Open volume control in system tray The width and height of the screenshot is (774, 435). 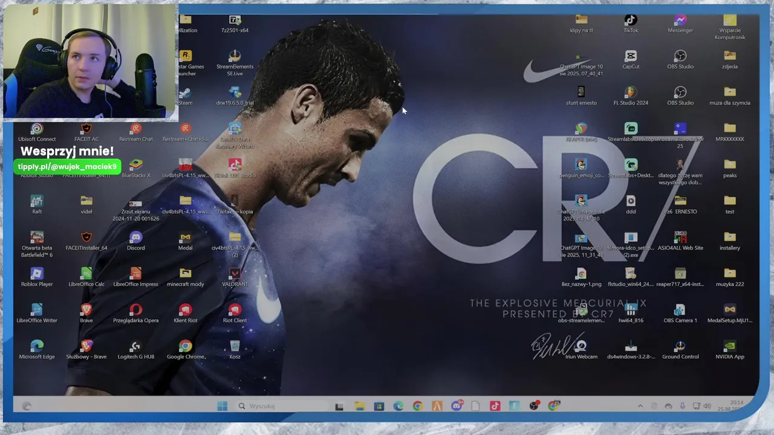[707, 406]
